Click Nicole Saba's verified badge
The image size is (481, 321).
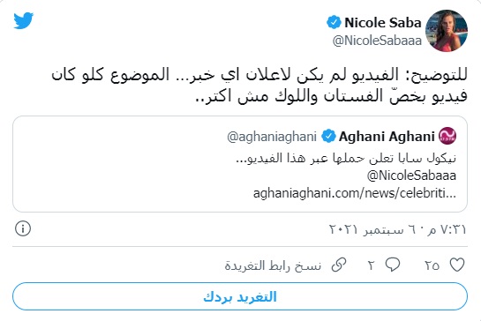coord(334,22)
